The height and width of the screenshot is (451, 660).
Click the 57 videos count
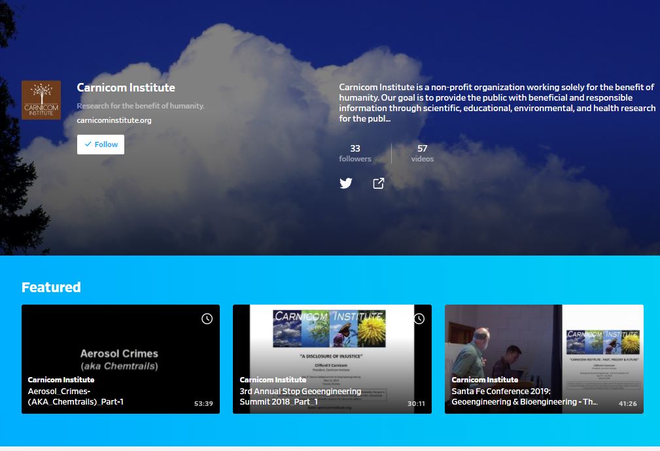point(422,153)
